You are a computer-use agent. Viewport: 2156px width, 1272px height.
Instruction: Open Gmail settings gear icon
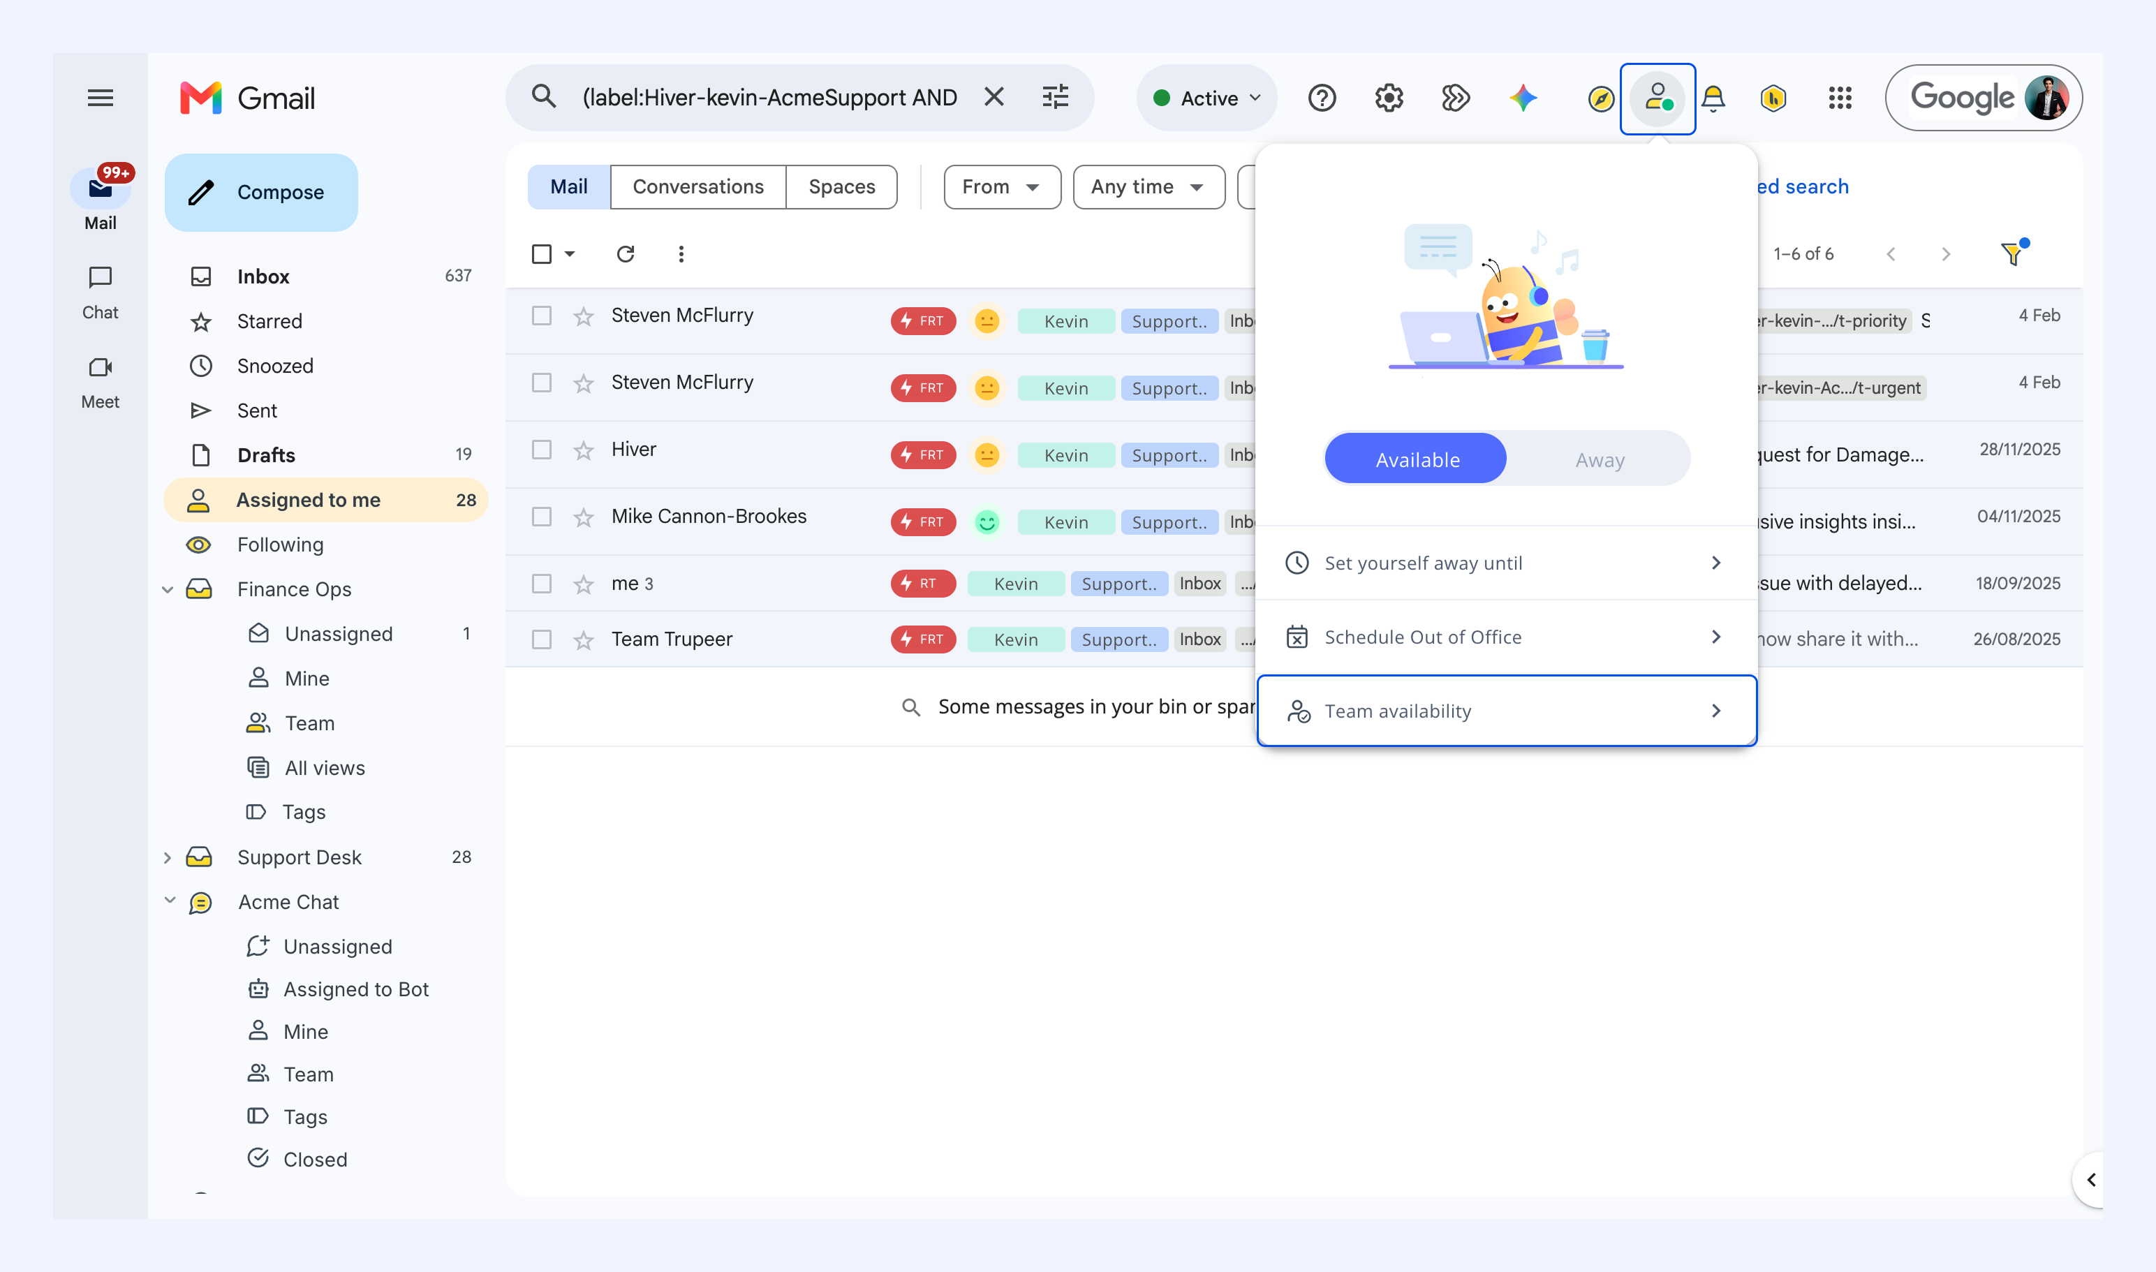(x=1389, y=98)
